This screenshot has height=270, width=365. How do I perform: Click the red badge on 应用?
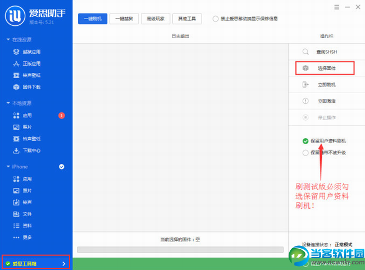[x=61, y=116]
